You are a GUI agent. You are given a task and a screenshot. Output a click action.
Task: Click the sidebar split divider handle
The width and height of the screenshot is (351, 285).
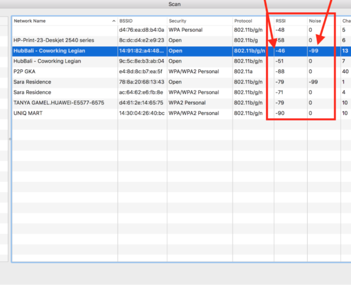(10, 139)
